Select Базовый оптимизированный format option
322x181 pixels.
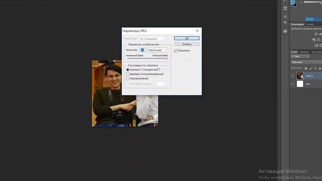(x=127, y=74)
